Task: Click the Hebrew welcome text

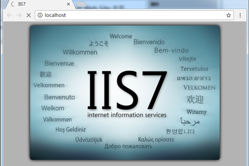Action: point(194,78)
